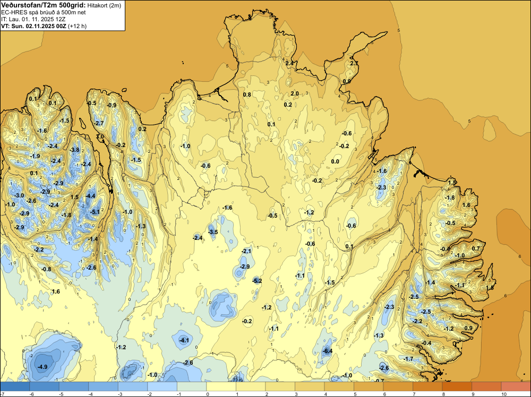Click the '0' legend scale label
Screen dimensions: 531x397
[207, 394]
